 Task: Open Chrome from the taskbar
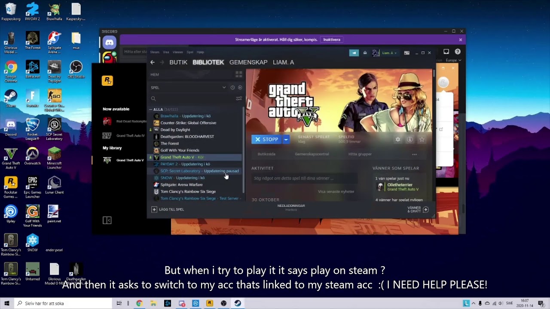(139, 303)
